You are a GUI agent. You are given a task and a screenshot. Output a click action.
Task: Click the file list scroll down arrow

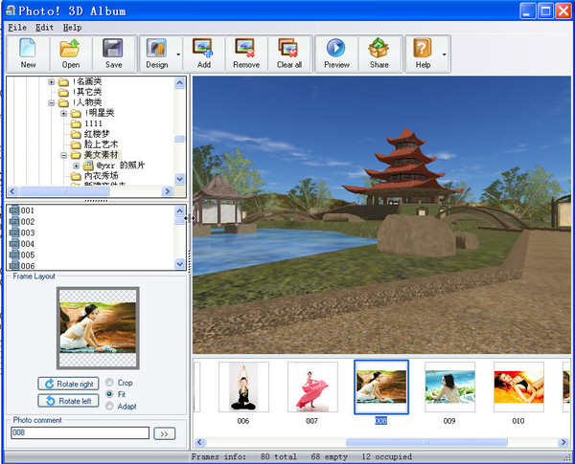[179, 264]
